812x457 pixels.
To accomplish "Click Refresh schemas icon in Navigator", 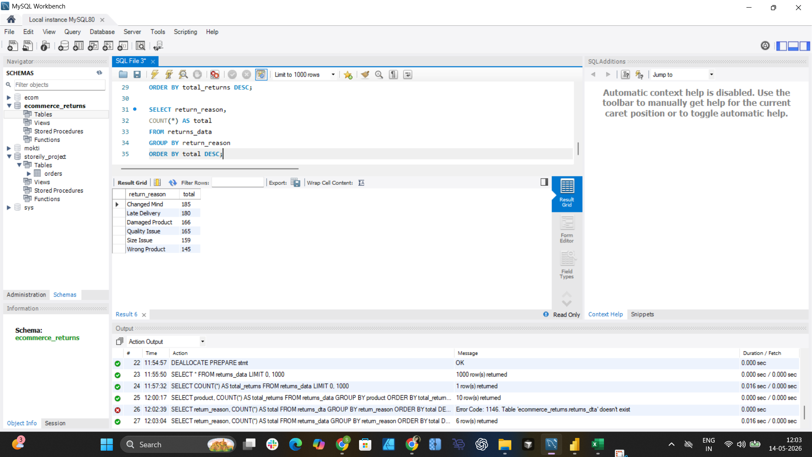I will (99, 73).
